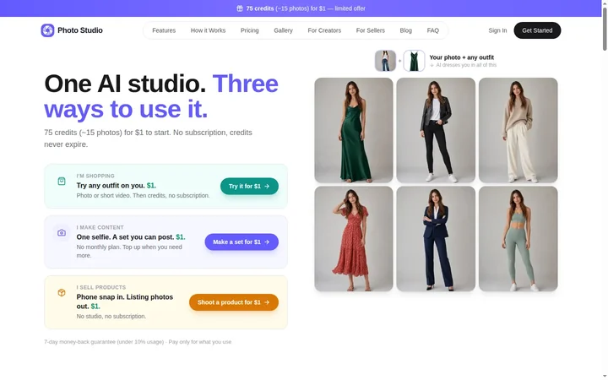
Task: Click the small green dress outfit thumbnail
Action: (414, 61)
